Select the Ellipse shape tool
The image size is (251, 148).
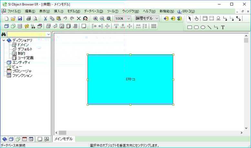click(203, 27)
